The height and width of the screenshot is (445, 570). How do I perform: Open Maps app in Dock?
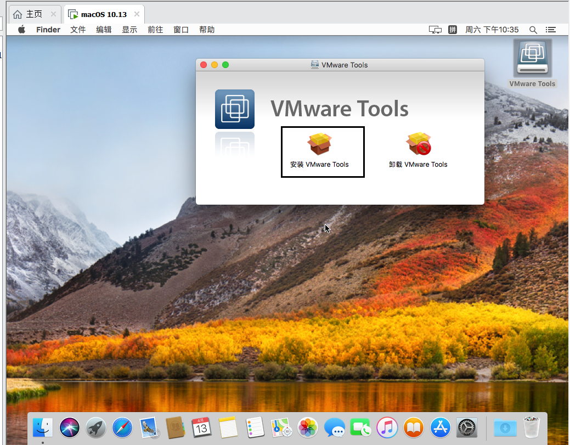(281, 427)
